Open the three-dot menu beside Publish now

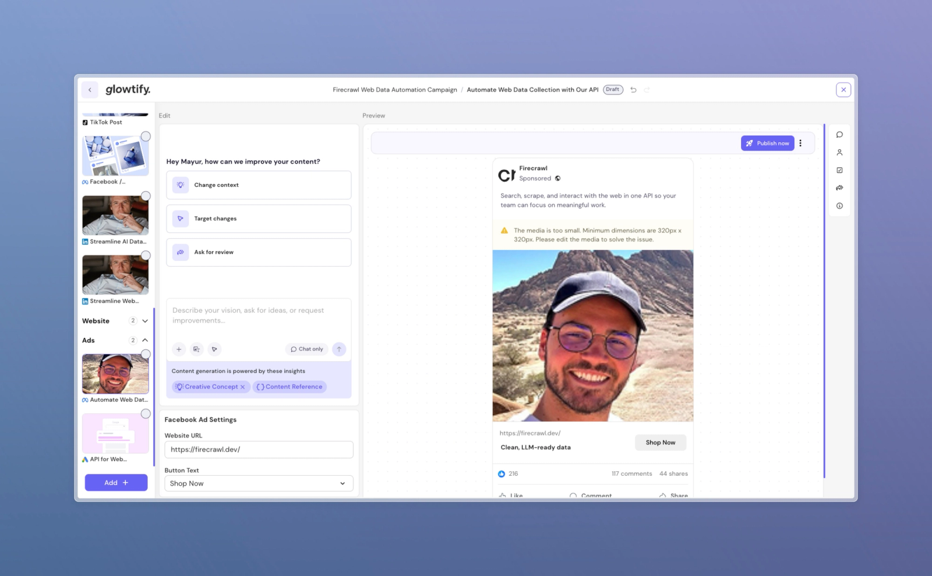point(800,143)
